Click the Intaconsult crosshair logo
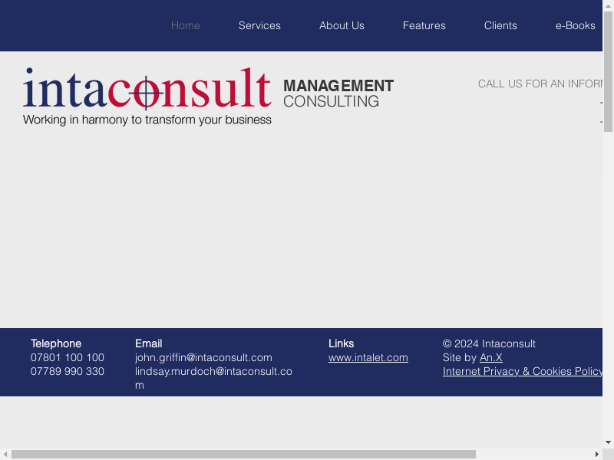This screenshot has height=460, width=614. tap(147, 96)
